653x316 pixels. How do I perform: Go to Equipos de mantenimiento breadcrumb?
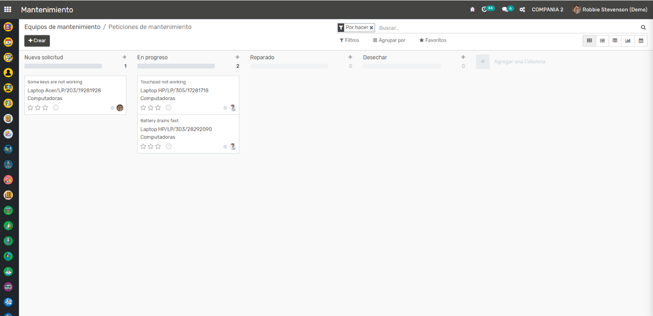(x=62, y=27)
